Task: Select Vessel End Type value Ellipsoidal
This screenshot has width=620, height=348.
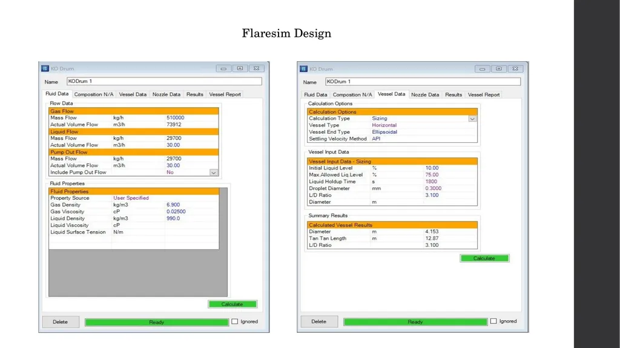Action: point(384,132)
